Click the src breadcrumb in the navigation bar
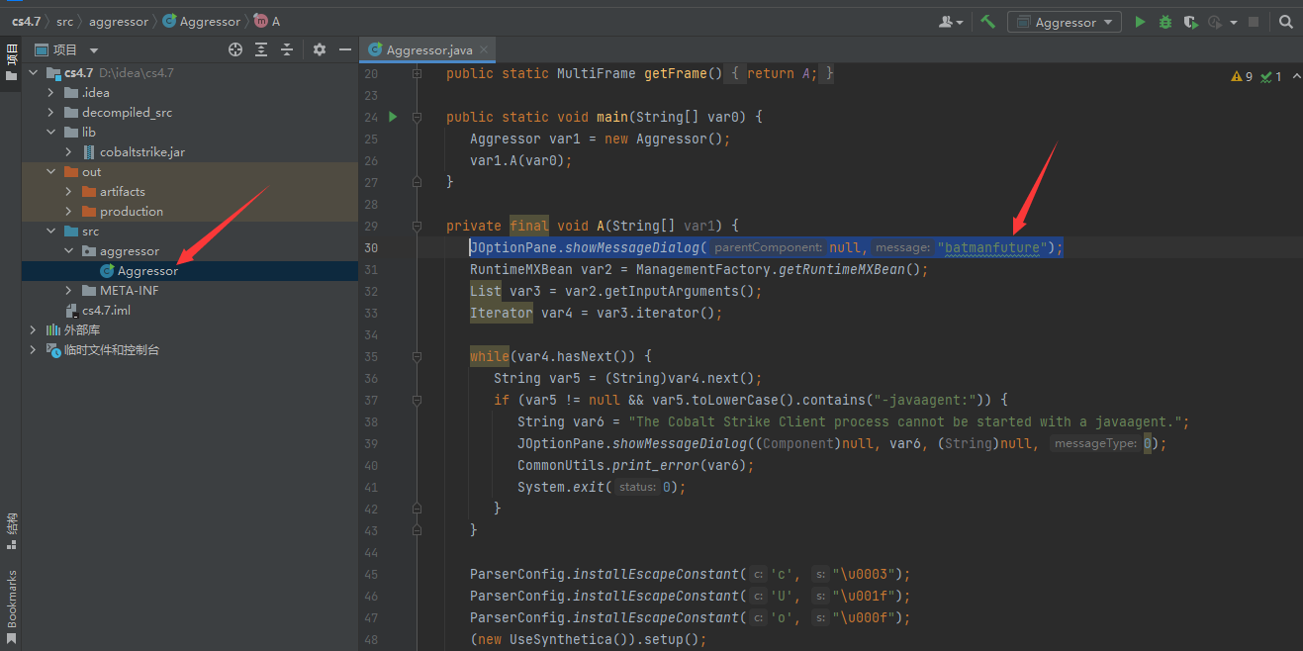 (64, 21)
